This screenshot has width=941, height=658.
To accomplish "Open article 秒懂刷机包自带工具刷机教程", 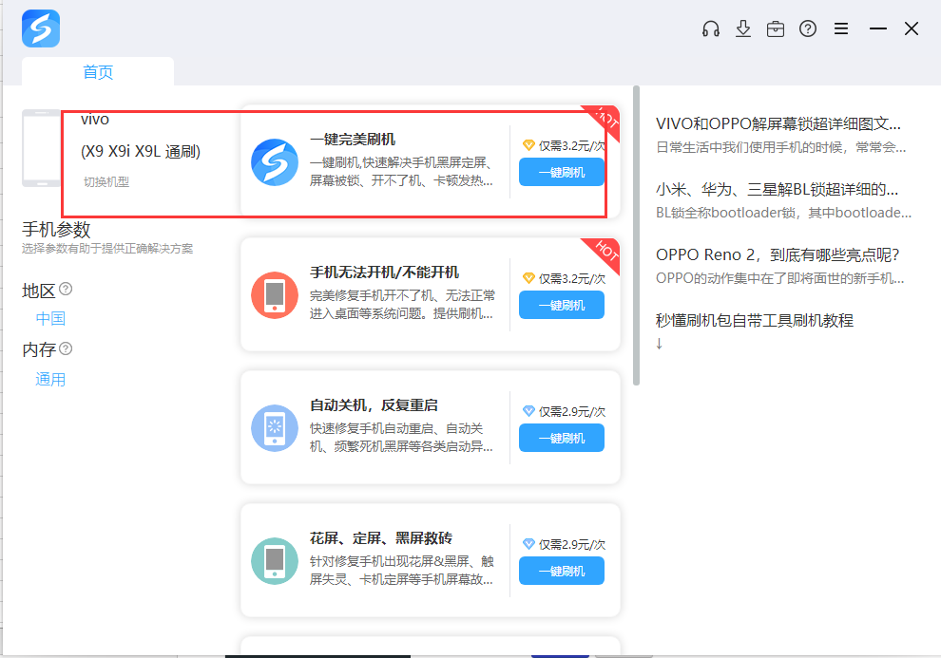I will (755, 320).
